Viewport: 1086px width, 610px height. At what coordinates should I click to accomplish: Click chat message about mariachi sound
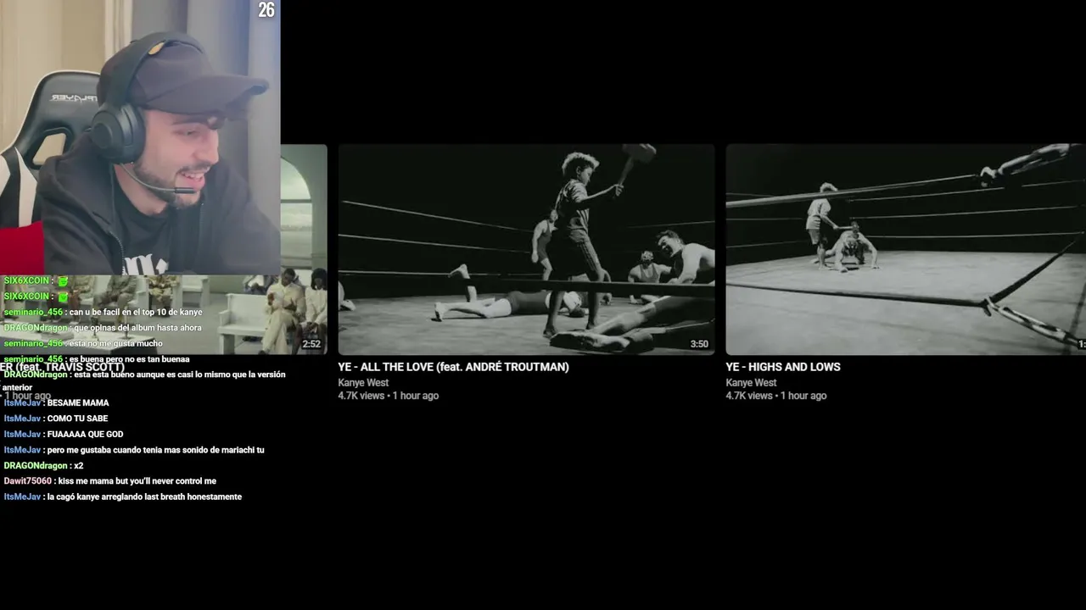(x=156, y=450)
